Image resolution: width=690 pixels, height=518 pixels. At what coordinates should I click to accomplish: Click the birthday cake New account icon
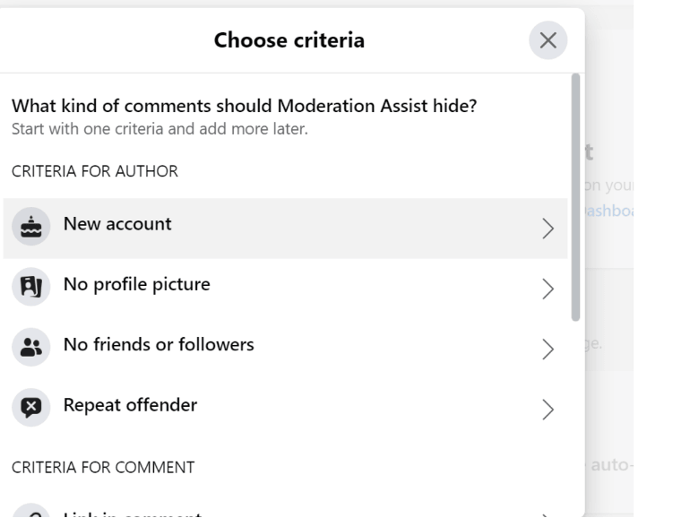(x=30, y=228)
